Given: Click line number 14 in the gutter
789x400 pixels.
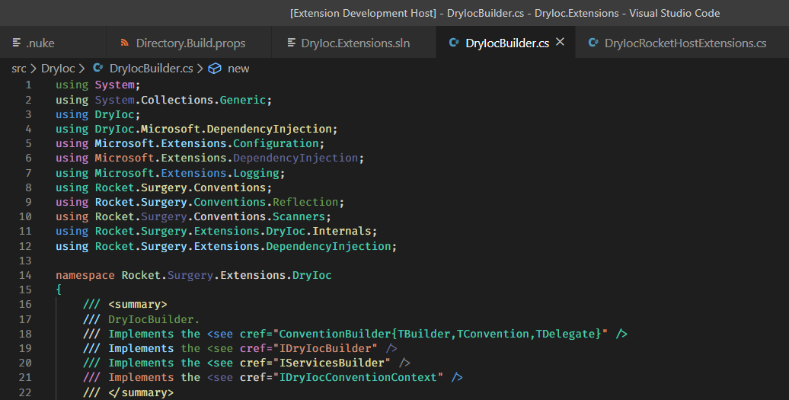Looking at the screenshot, I should 24,275.
